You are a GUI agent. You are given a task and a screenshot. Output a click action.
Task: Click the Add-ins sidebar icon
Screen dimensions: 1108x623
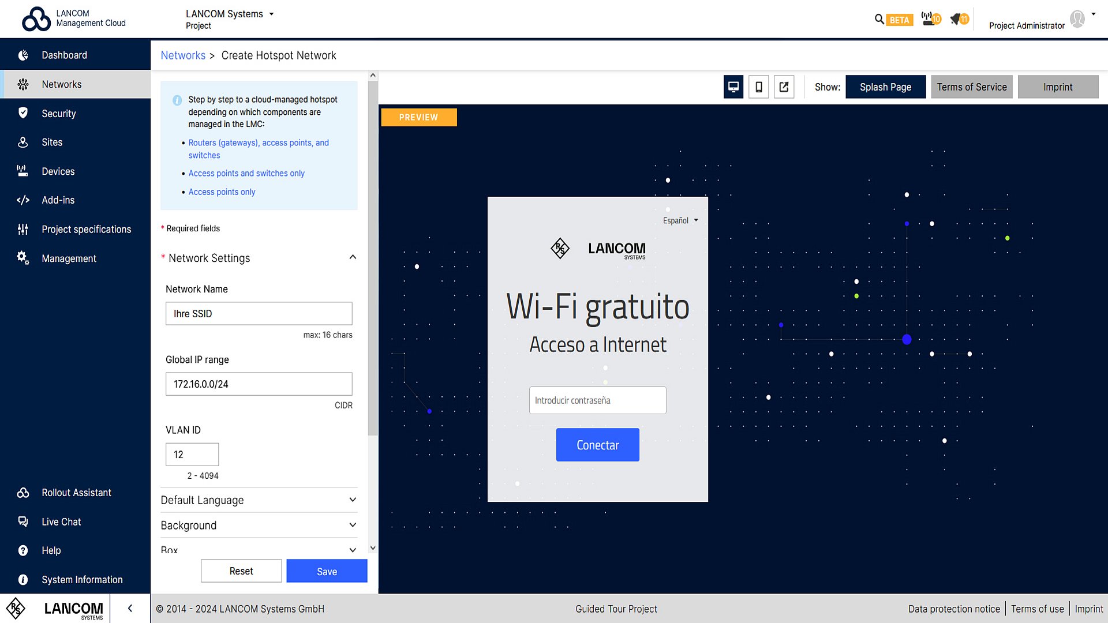23,200
